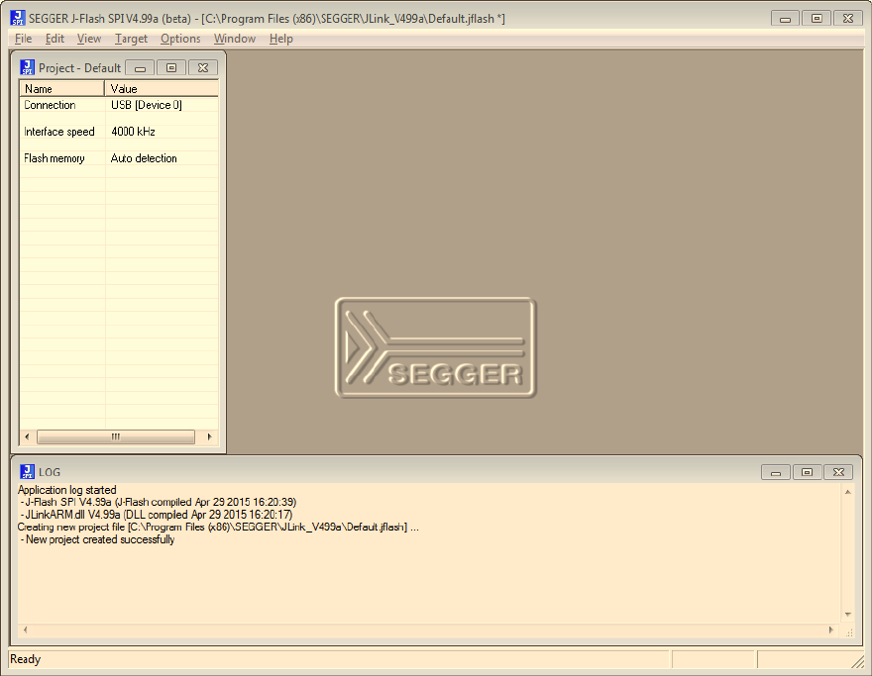872x676 pixels.
Task: Click Project panel horizontal scrollbar thumb
Action: tap(116, 437)
